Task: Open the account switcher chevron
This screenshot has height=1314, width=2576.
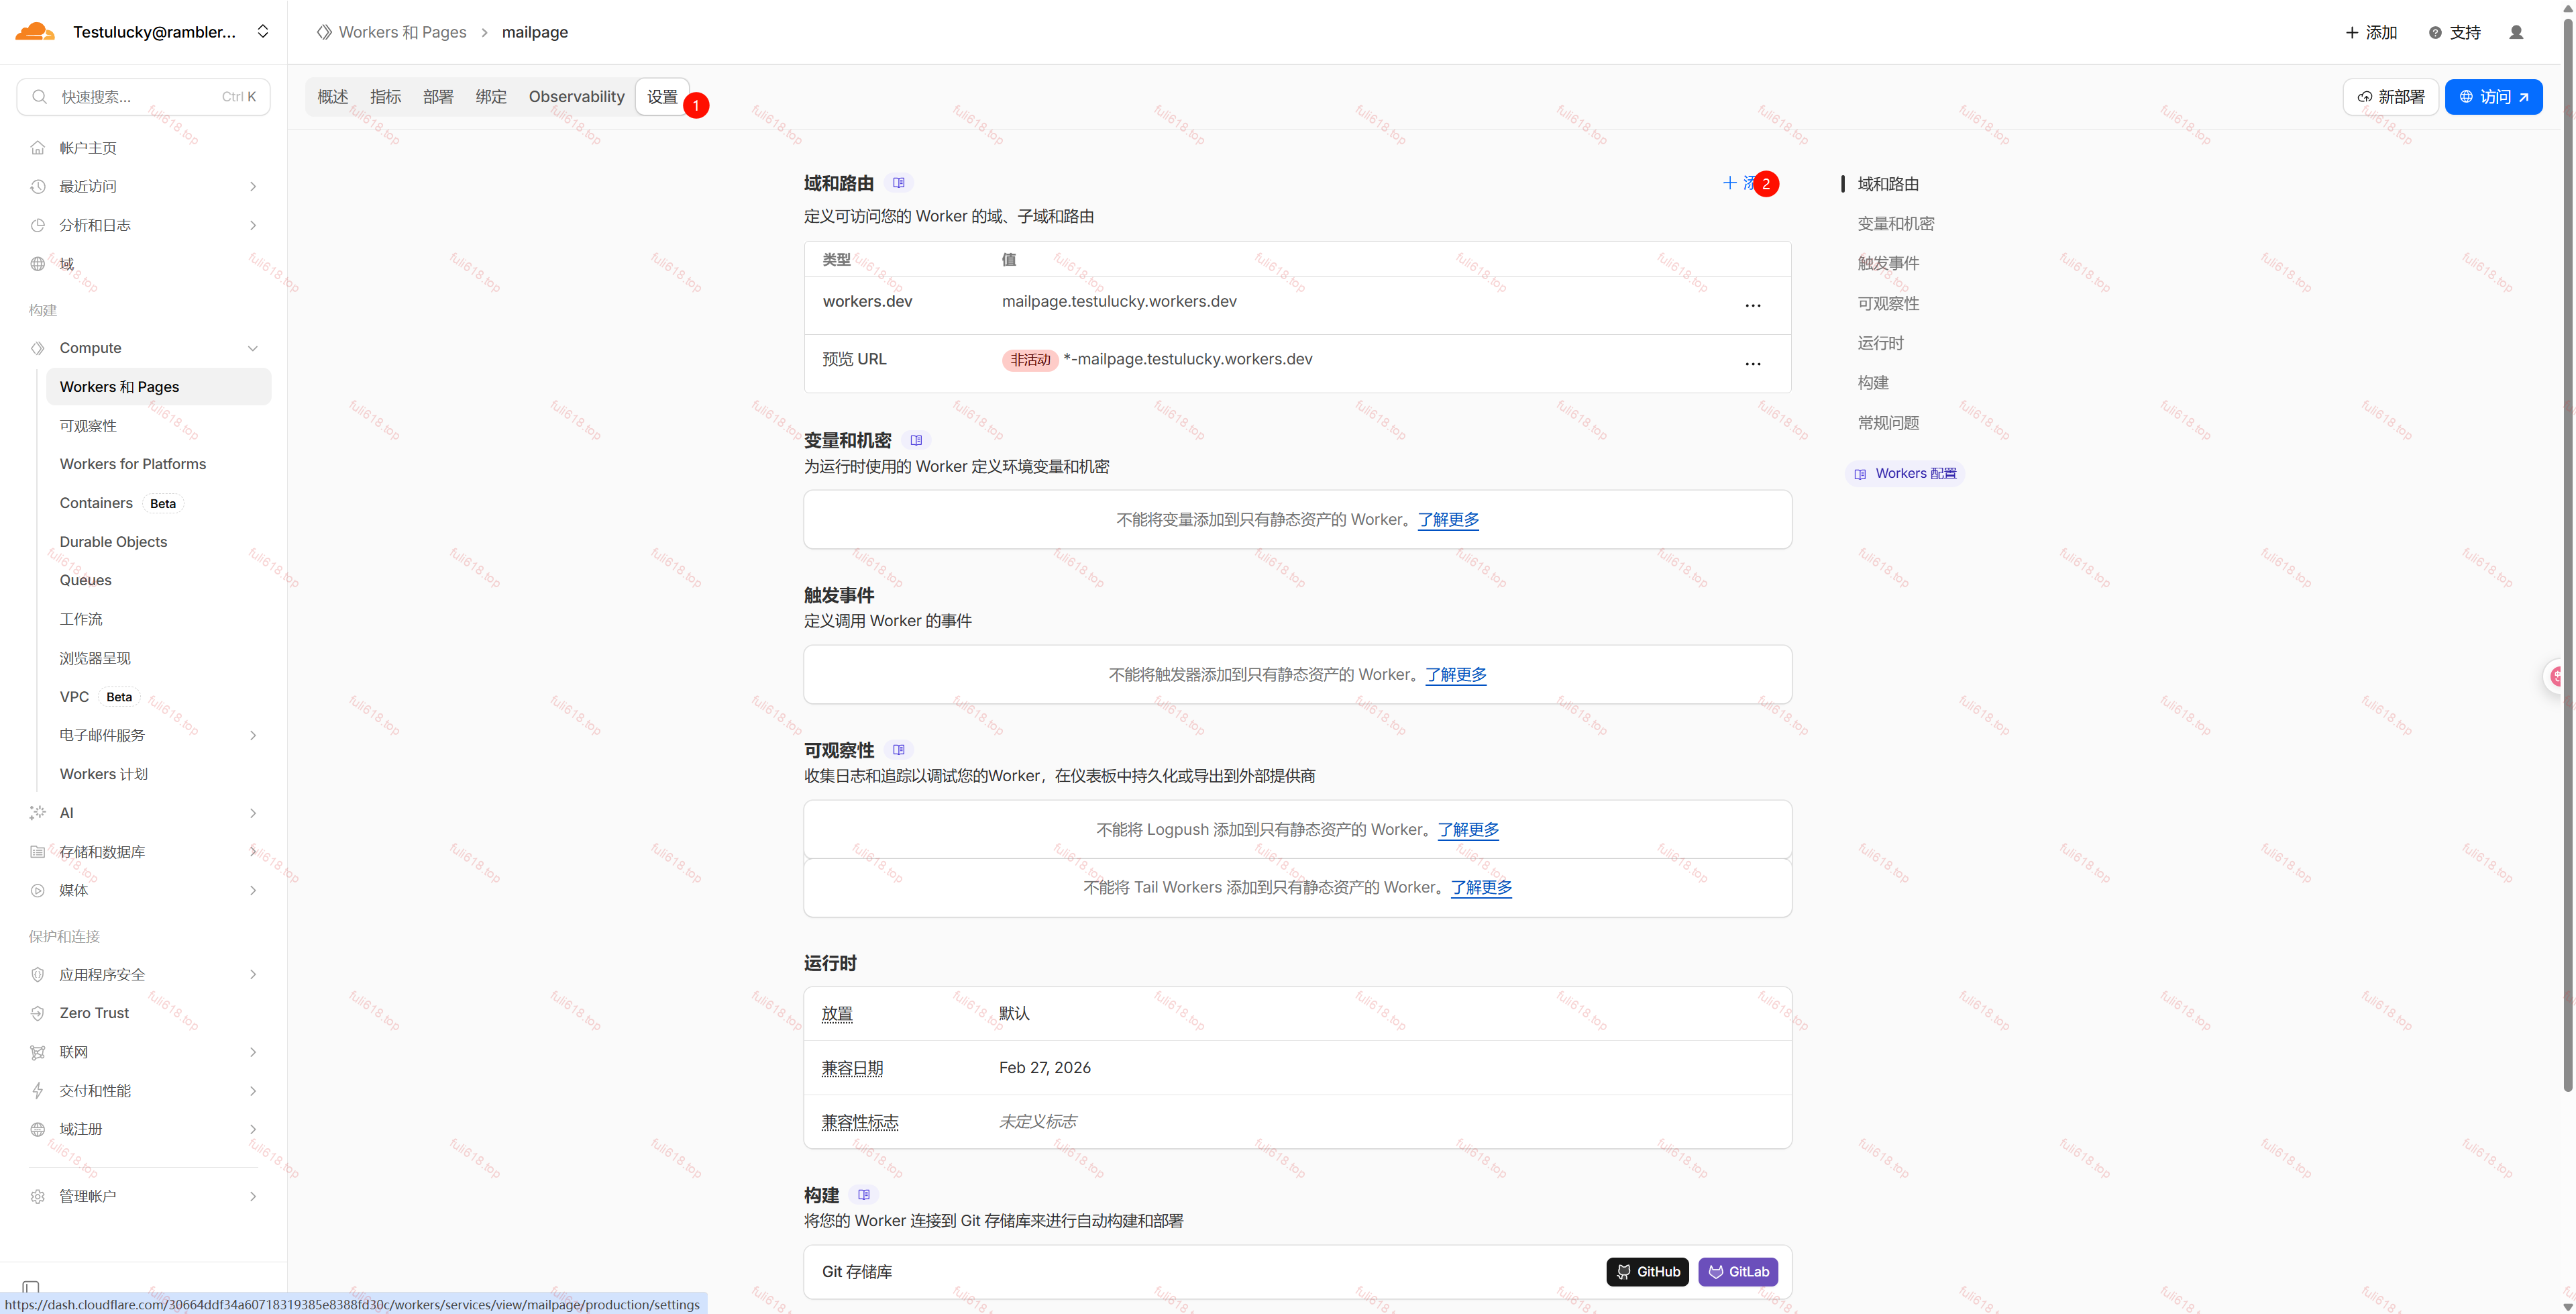Action: pos(263,31)
